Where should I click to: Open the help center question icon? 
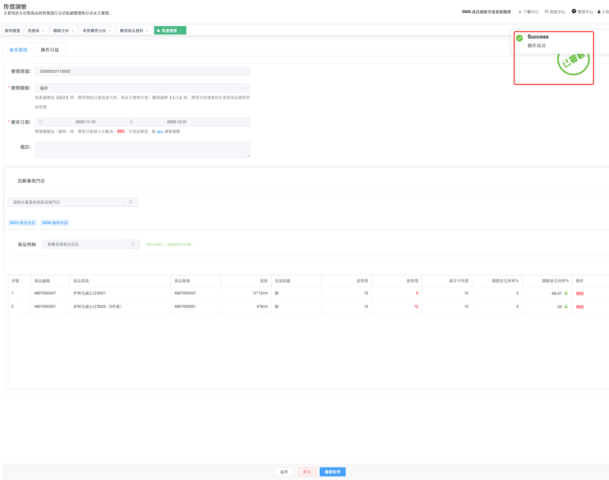[574, 11]
